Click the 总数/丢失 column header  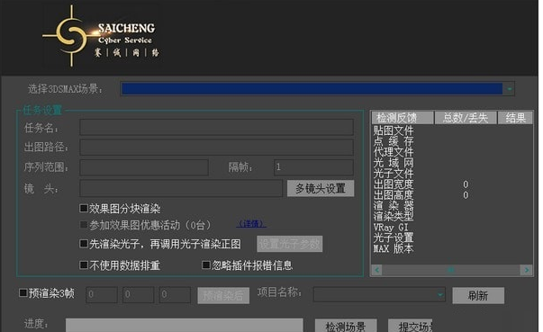(465, 118)
